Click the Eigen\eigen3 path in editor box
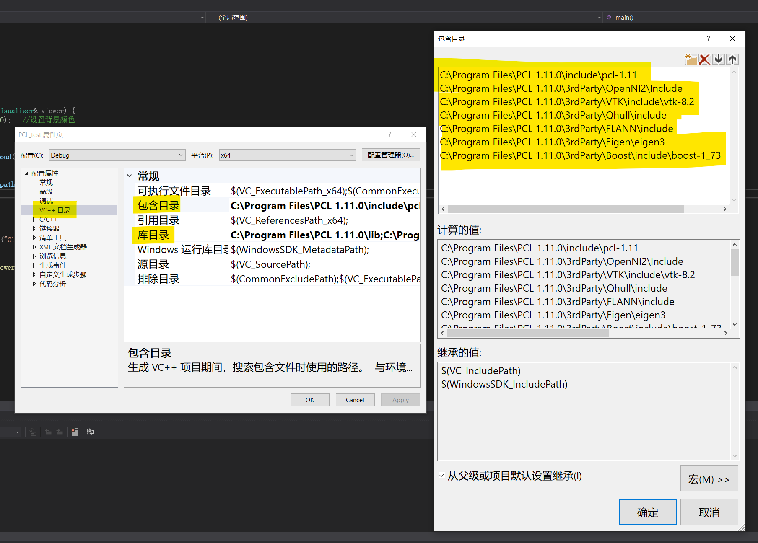The width and height of the screenshot is (758, 543). point(552,142)
